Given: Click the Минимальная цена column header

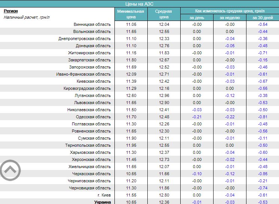Looking at the screenshot, I should (131, 14).
